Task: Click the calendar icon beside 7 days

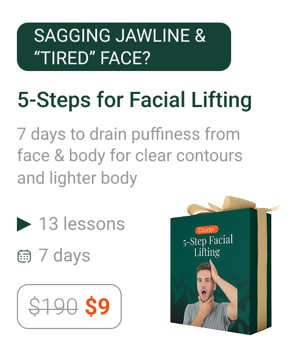Action: pyautogui.click(x=24, y=256)
